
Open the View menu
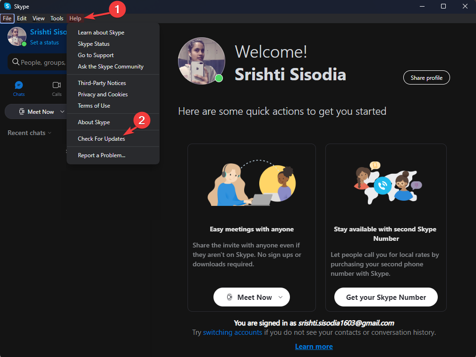coord(39,18)
